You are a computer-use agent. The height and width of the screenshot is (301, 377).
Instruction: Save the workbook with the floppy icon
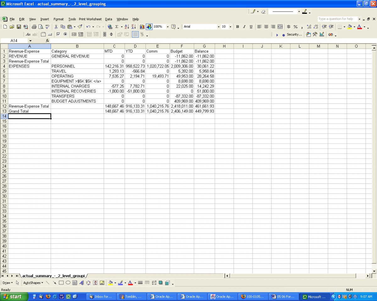pyautogui.click(x=19, y=27)
